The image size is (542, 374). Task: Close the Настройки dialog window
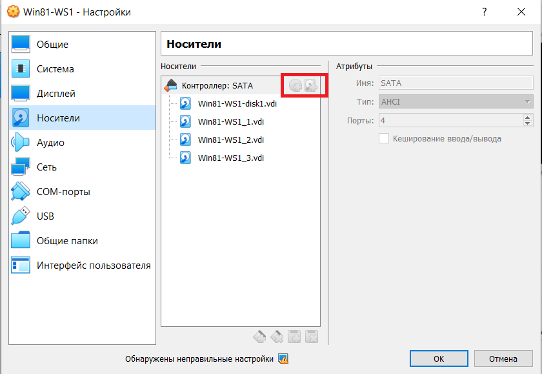coord(521,12)
